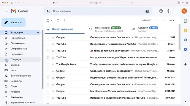Open Google Calendar side panel icon
This screenshot has height=106, width=190.
point(185,21)
